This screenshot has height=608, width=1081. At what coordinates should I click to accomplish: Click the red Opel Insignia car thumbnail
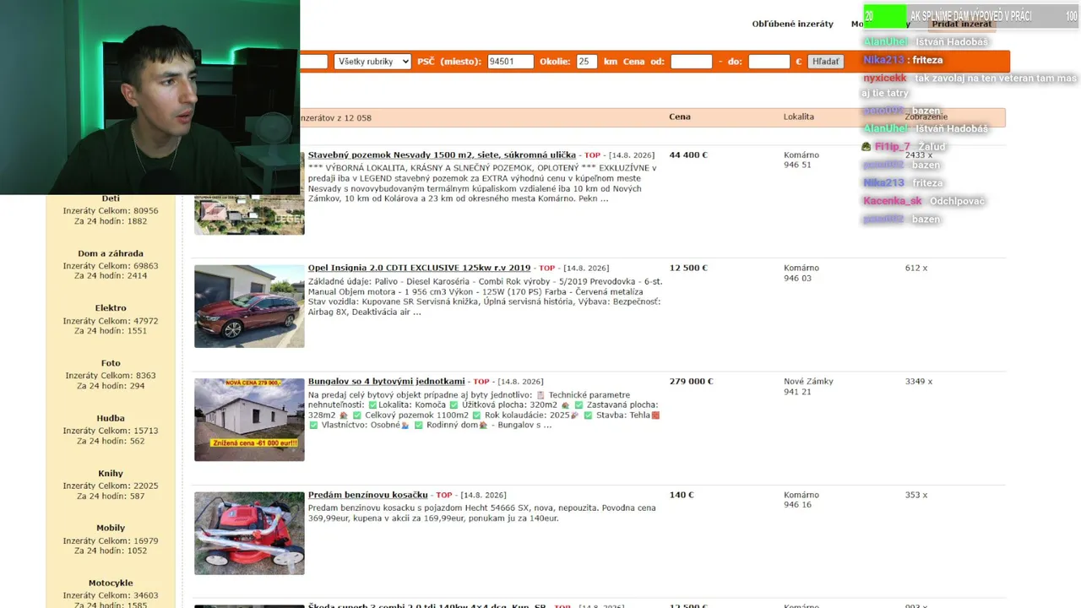point(249,307)
